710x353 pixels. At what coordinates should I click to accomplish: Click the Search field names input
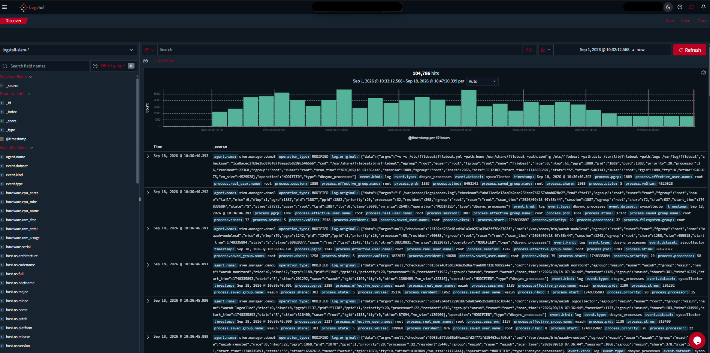[45, 66]
